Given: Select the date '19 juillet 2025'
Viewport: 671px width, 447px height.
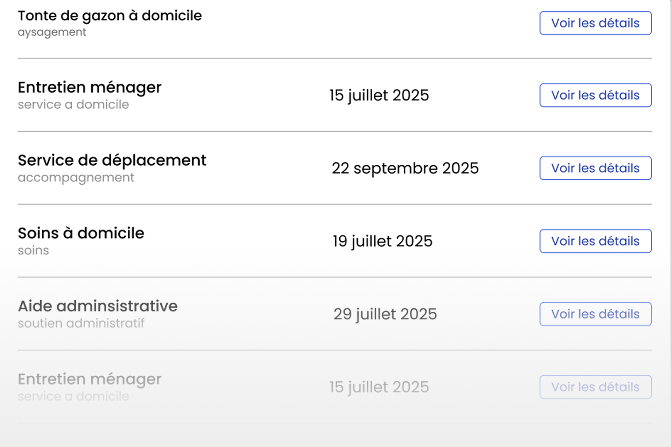Looking at the screenshot, I should click(382, 241).
